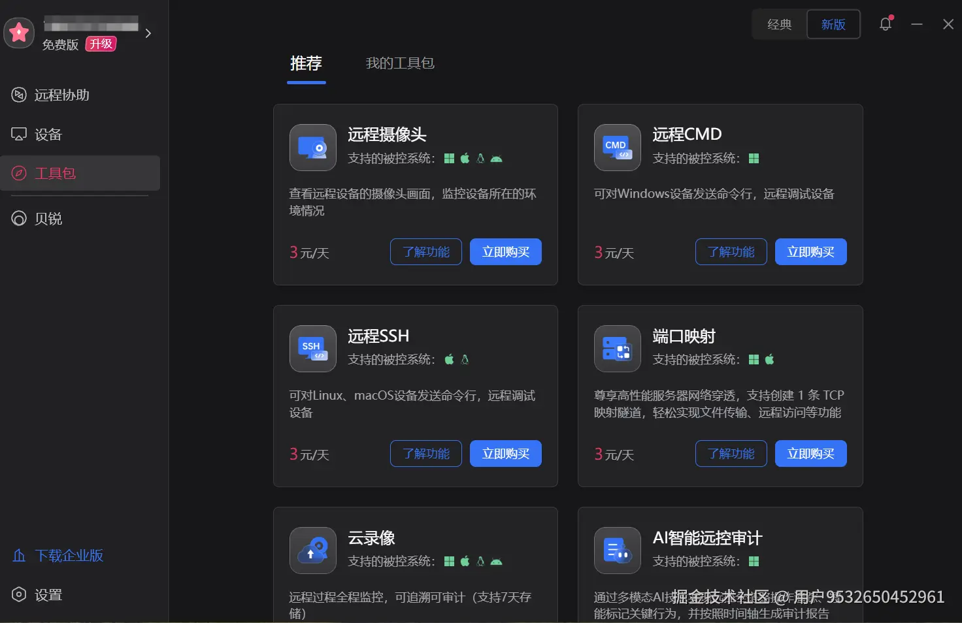
Task: Click Linux icon under 远程SSH
Action: tap(465, 360)
